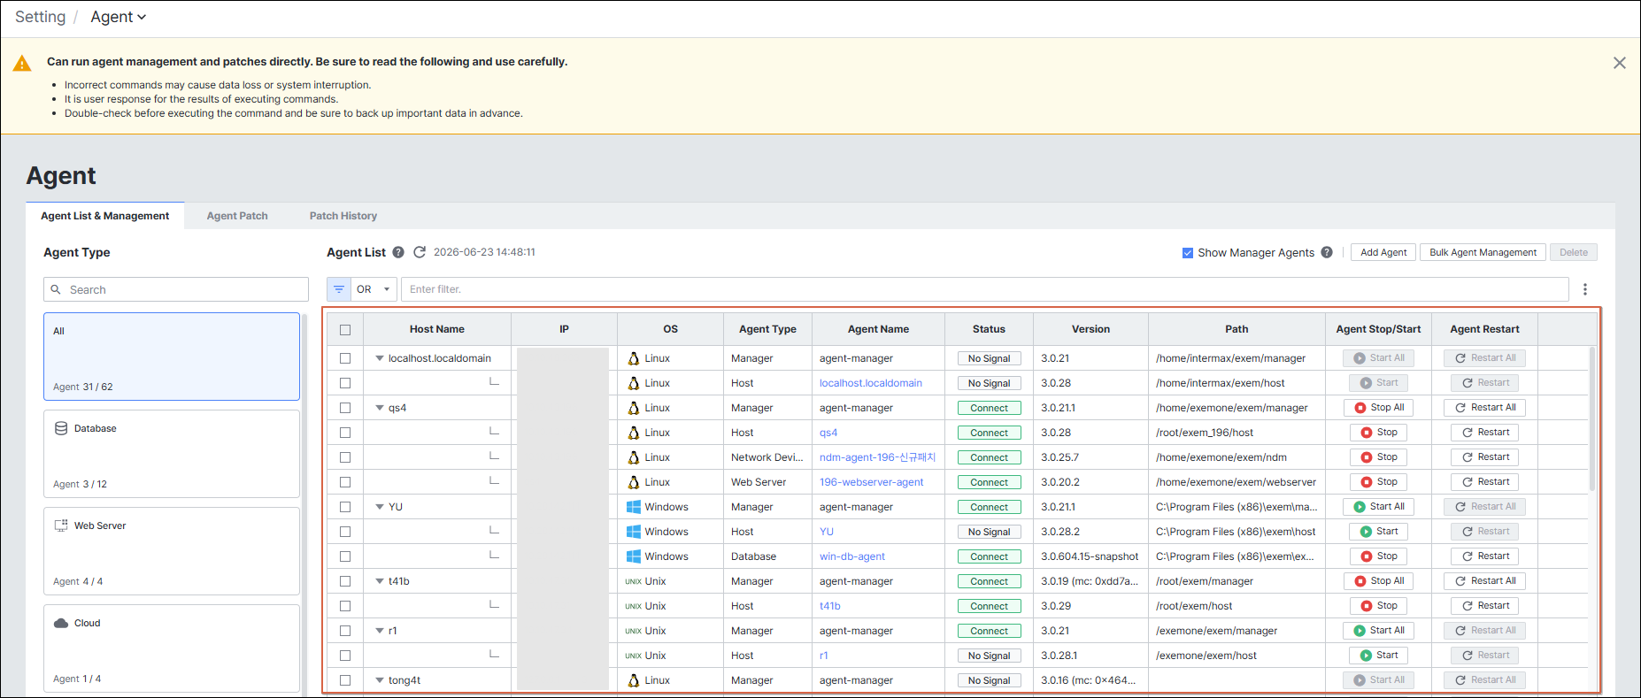Viewport: 1641px width, 698px height.
Task: Tick the select-all checkbox in table header
Action: 345,330
